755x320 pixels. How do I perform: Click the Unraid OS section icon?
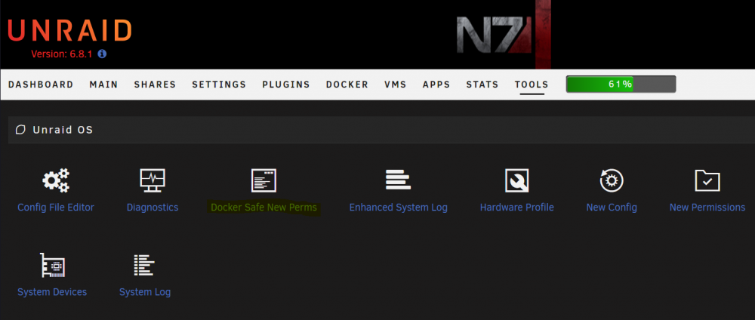point(20,130)
